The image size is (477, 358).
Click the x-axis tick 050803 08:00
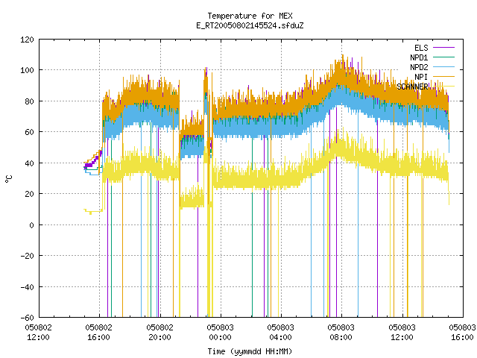(341, 333)
